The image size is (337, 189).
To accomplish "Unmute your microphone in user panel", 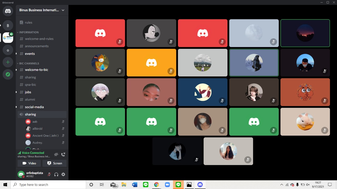I will tap(49, 174).
